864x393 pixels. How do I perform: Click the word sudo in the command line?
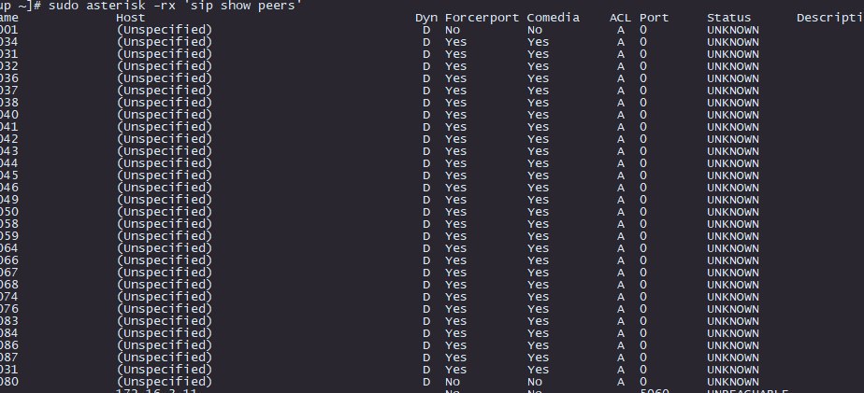(x=64, y=6)
